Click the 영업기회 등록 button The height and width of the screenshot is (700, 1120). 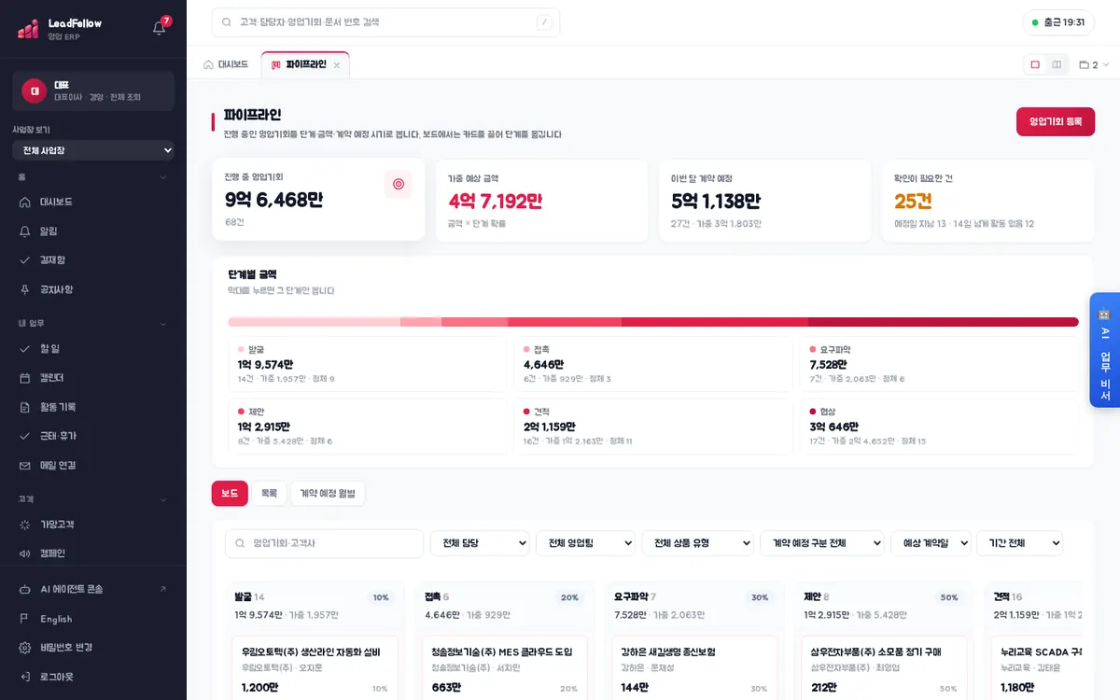pyautogui.click(x=1056, y=121)
